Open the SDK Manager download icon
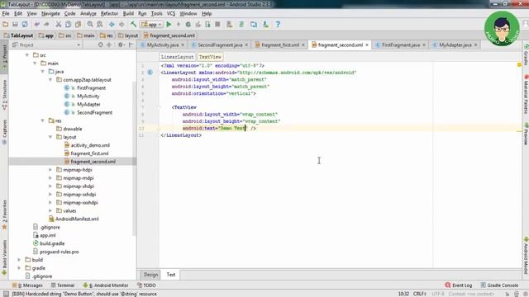The height and width of the screenshot is (297, 529). click(x=266, y=24)
